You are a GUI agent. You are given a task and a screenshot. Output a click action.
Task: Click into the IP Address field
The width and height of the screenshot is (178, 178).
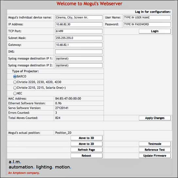point(79,25)
